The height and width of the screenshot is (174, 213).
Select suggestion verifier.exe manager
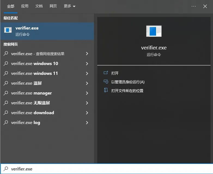tap(47, 93)
